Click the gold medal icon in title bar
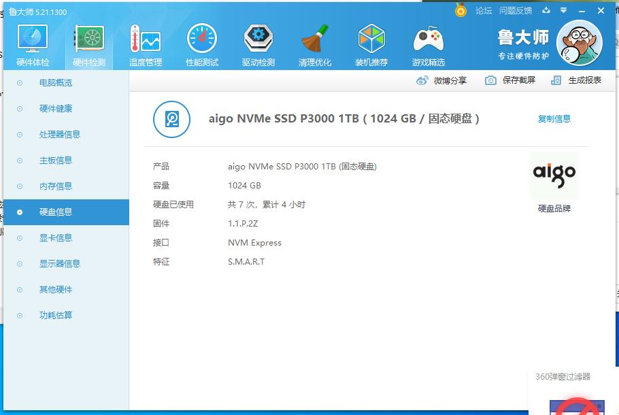619x415 pixels. pos(461,10)
